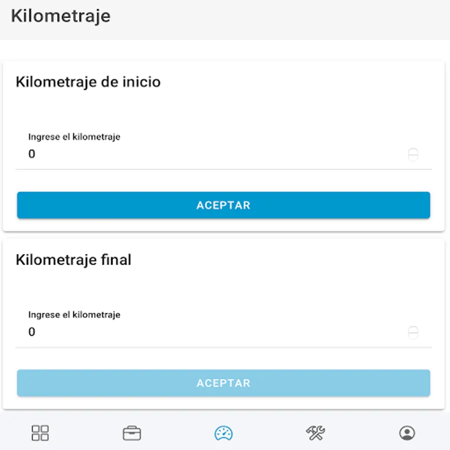Decrease the final mileage with stepper down
This screenshot has height=450, width=450.
coord(413,336)
